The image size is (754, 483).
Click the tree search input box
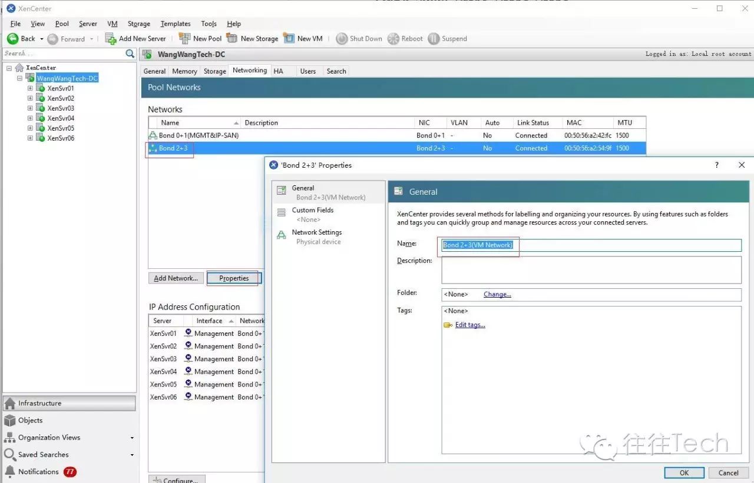coord(64,54)
